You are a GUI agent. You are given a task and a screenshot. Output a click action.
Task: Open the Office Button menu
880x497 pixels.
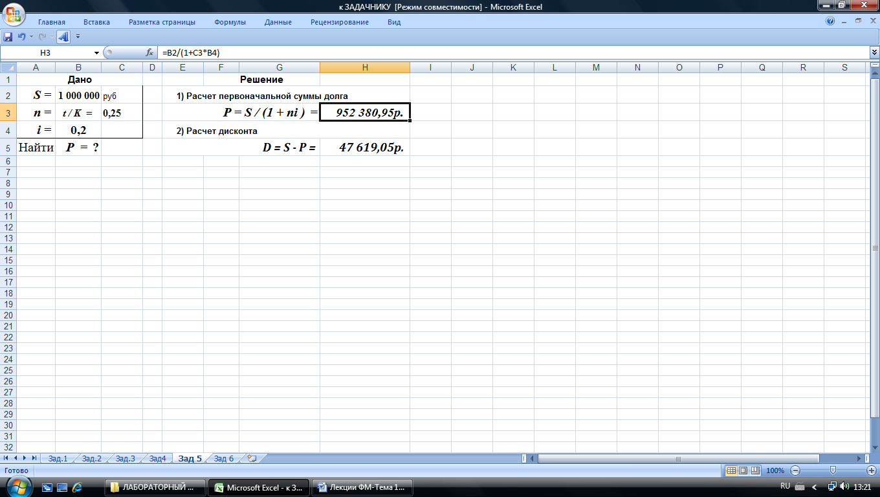coord(14,14)
